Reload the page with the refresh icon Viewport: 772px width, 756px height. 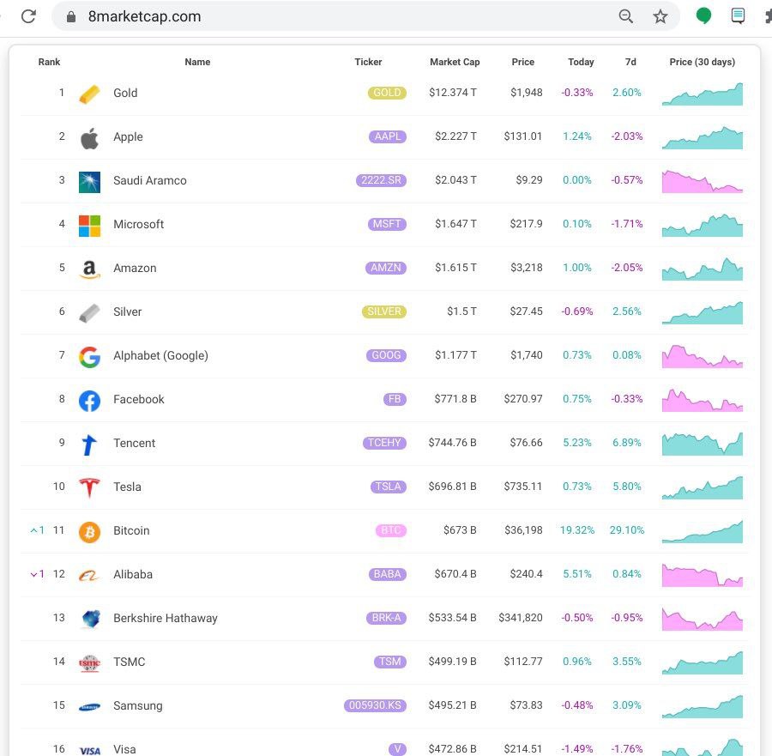(28, 16)
